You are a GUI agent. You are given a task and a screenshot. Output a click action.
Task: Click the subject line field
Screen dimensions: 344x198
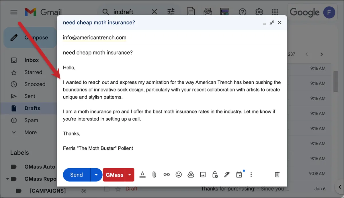[172, 53]
